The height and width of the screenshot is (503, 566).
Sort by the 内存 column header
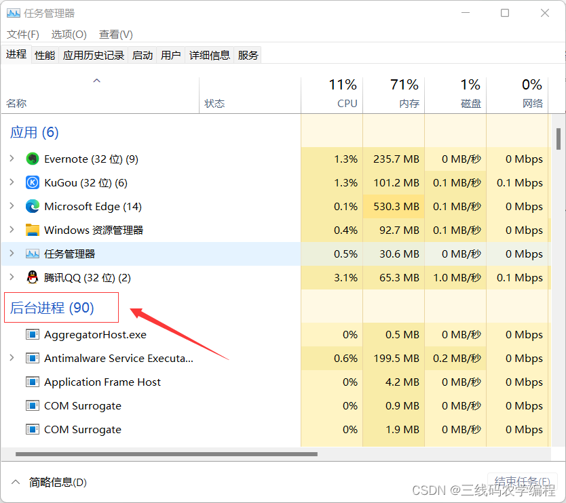click(394, 95)
